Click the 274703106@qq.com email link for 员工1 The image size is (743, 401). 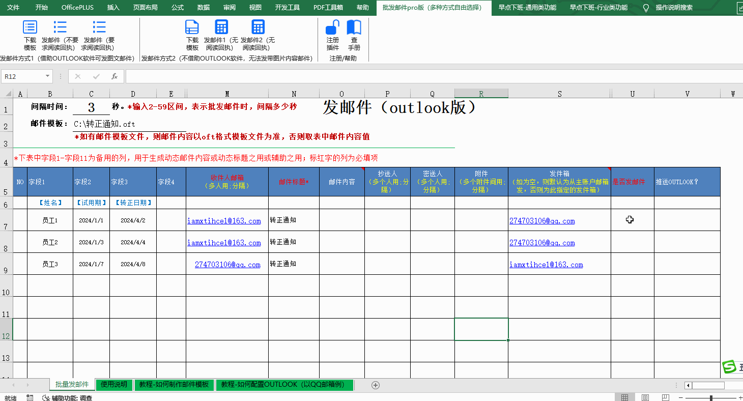tap(542, 220)
